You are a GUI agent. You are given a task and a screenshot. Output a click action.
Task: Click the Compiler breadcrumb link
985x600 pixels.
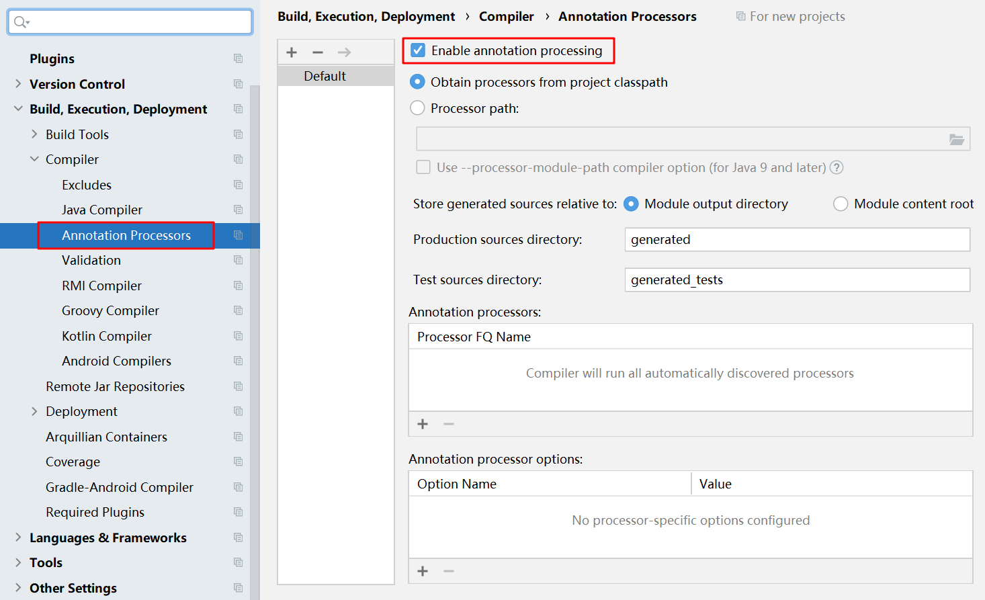click(x=506, y=16)
